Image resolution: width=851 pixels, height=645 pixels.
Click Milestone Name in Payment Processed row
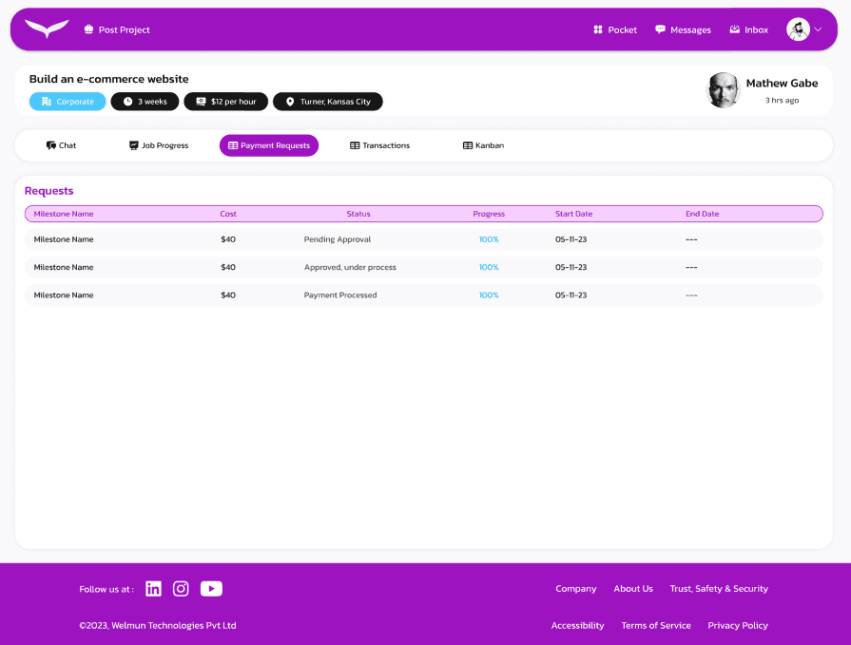coord(64,294)
